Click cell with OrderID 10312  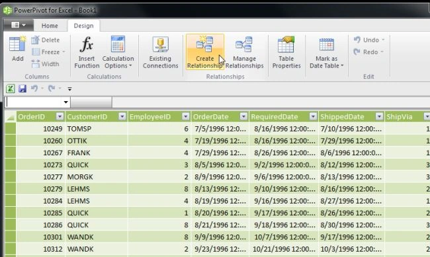[40, 249]
